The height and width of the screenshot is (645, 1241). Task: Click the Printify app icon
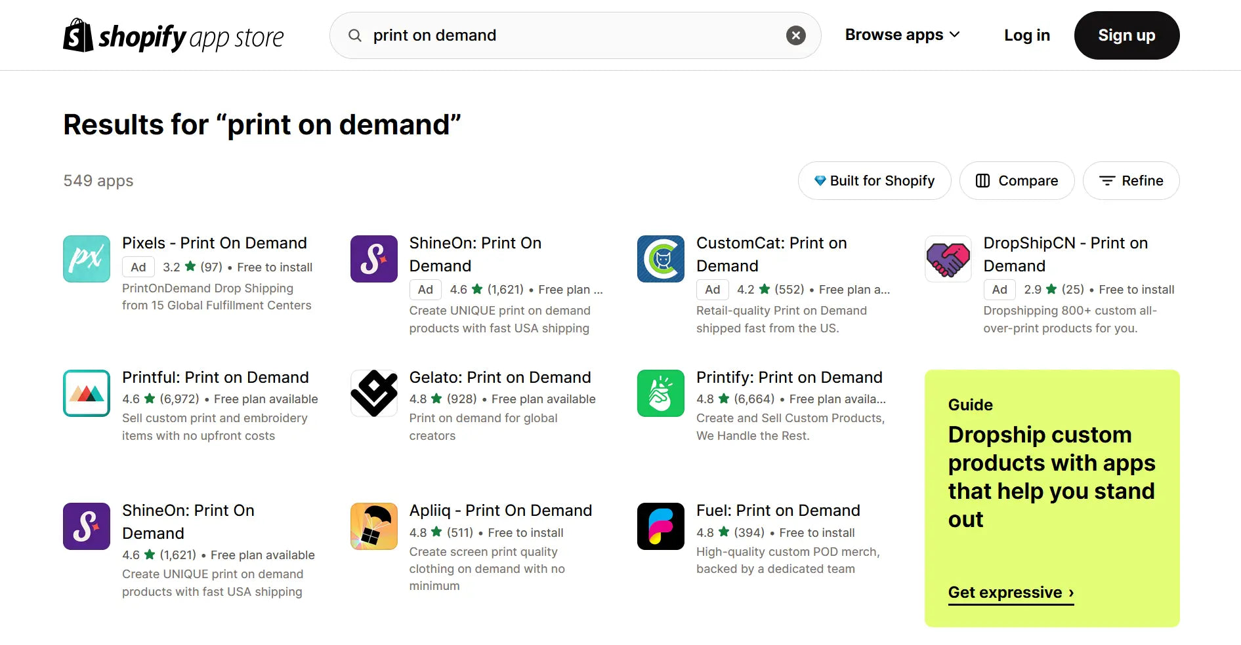(660, 393)
